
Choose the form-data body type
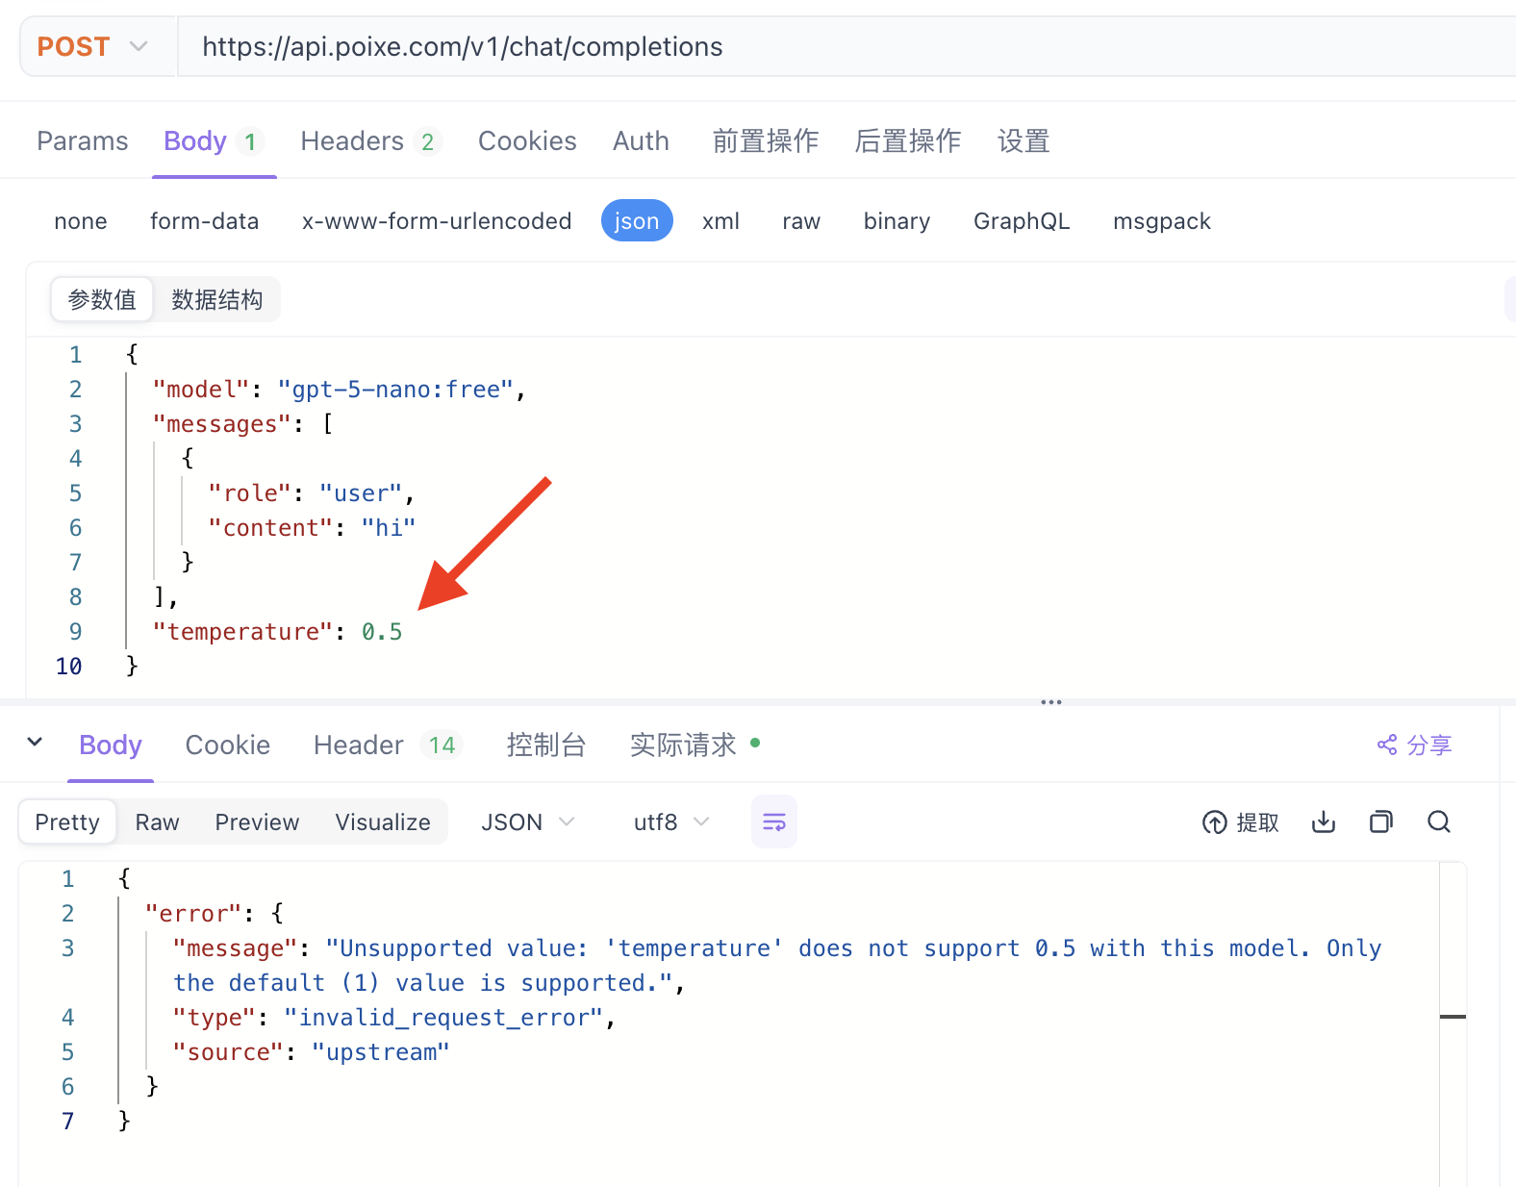click(204, 221)
